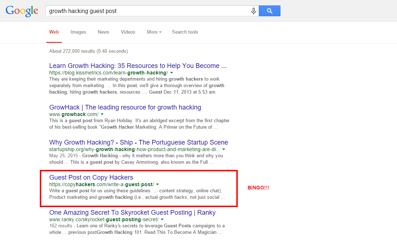Click snippet starting '162 results - Learn one'
The width and height of the screenshot is (397, 240).
pos(137,229)
